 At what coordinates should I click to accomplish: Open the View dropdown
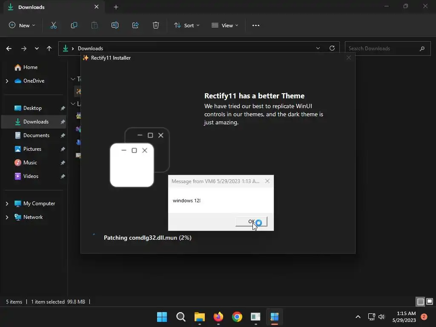pos(225,25)
